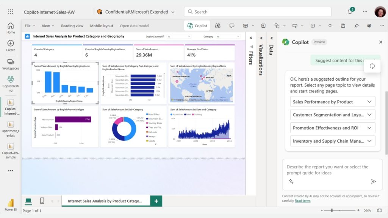Open the Copilot prompt guide sparkle icon
Viewport: 388px width, 218px height.
tap(291, 181)
